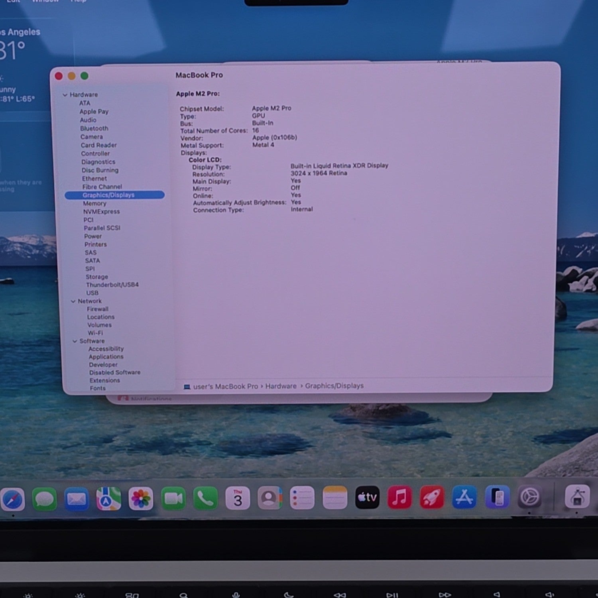
Task: Open Calendar showing Thu 3
Action: (x=238, y=498)
